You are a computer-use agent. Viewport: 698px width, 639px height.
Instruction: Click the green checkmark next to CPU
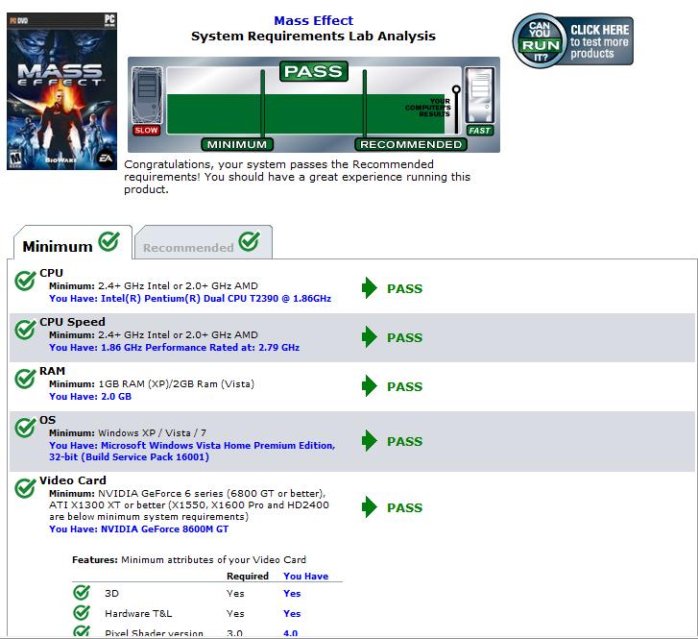click(25, 281)
